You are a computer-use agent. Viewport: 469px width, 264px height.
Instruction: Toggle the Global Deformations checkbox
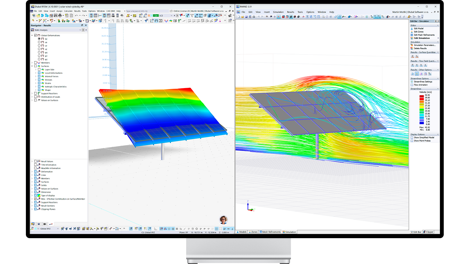36,35
